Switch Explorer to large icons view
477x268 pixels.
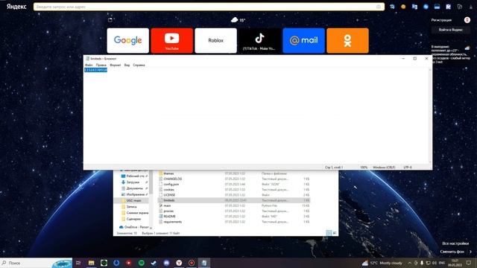[x=335, y=233]
